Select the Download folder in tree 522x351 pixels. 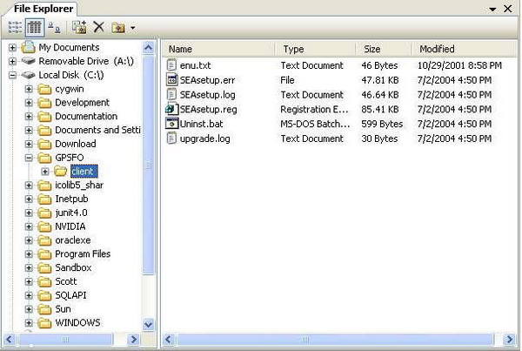click(x=76, y=144)
